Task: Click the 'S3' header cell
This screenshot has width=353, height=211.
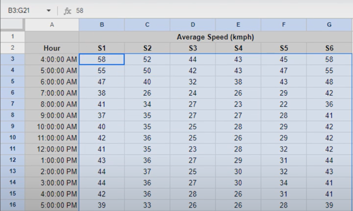Action: click(x=193, y=48)
